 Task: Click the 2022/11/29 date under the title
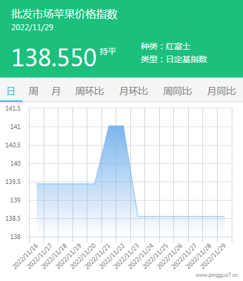(x=32, y=27)
